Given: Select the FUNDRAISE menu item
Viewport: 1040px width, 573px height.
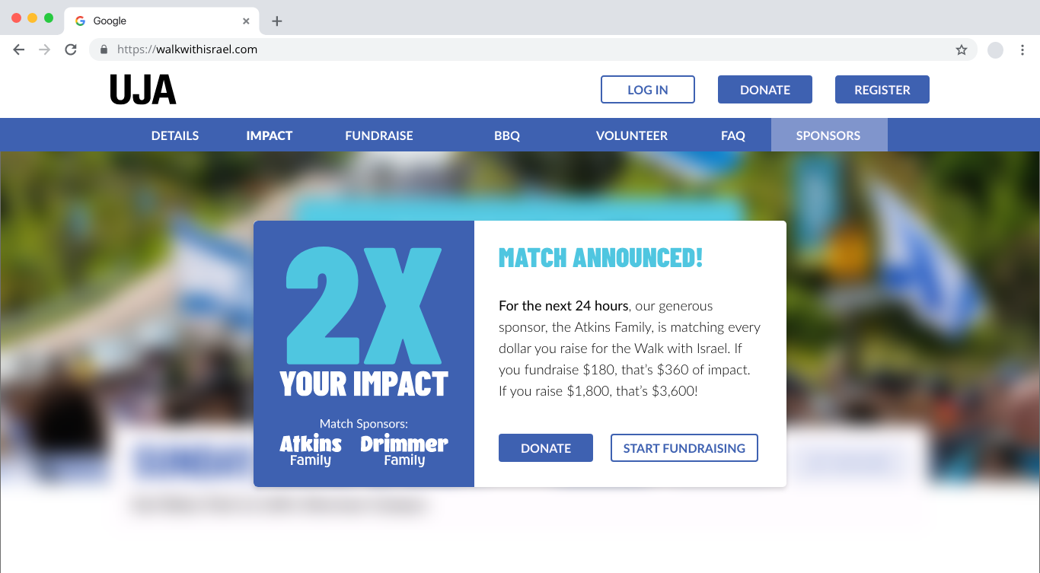Looking at the screenshot, I should click(x=379, y=135).
